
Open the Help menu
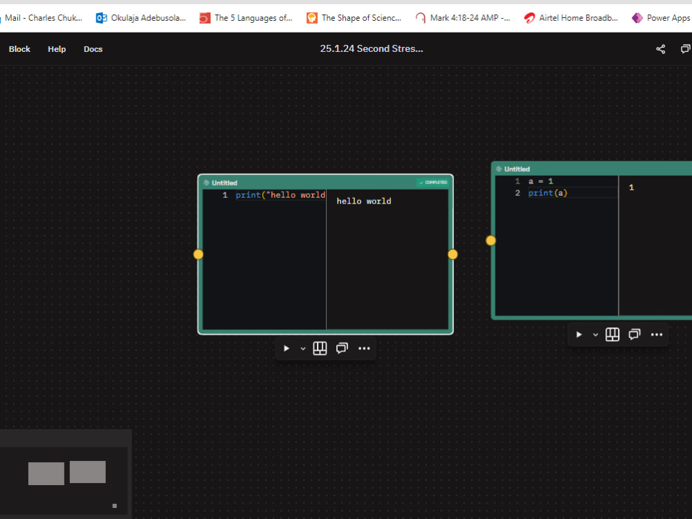(x=57, y=49)
